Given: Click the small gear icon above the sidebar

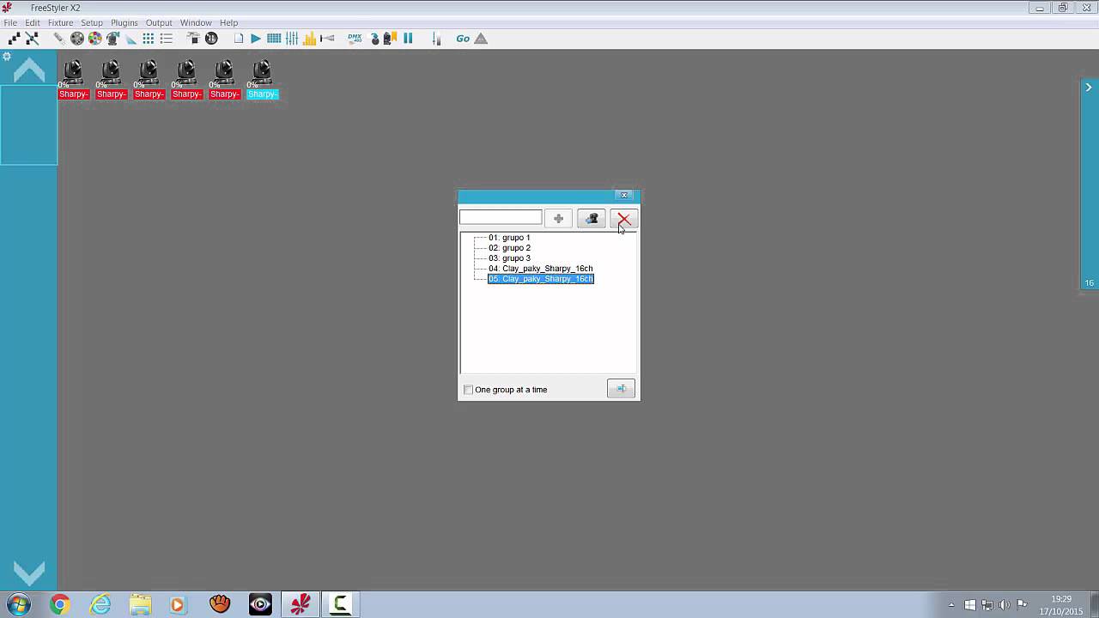Looking at the screenshot, I should coord(6,57).
